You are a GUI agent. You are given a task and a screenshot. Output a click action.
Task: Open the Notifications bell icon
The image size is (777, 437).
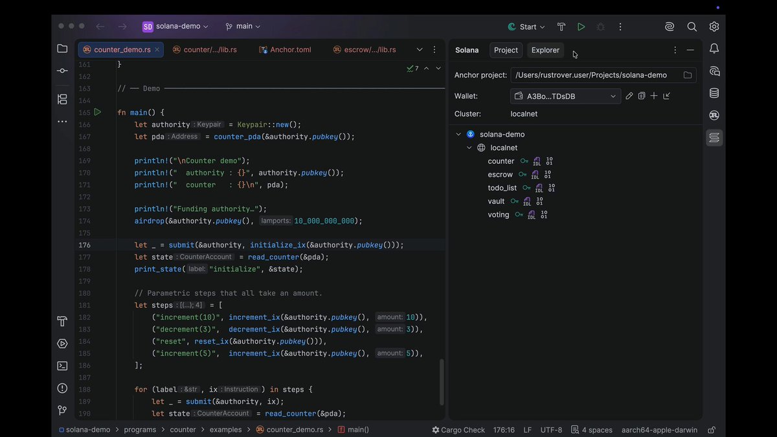coord(714,49)
